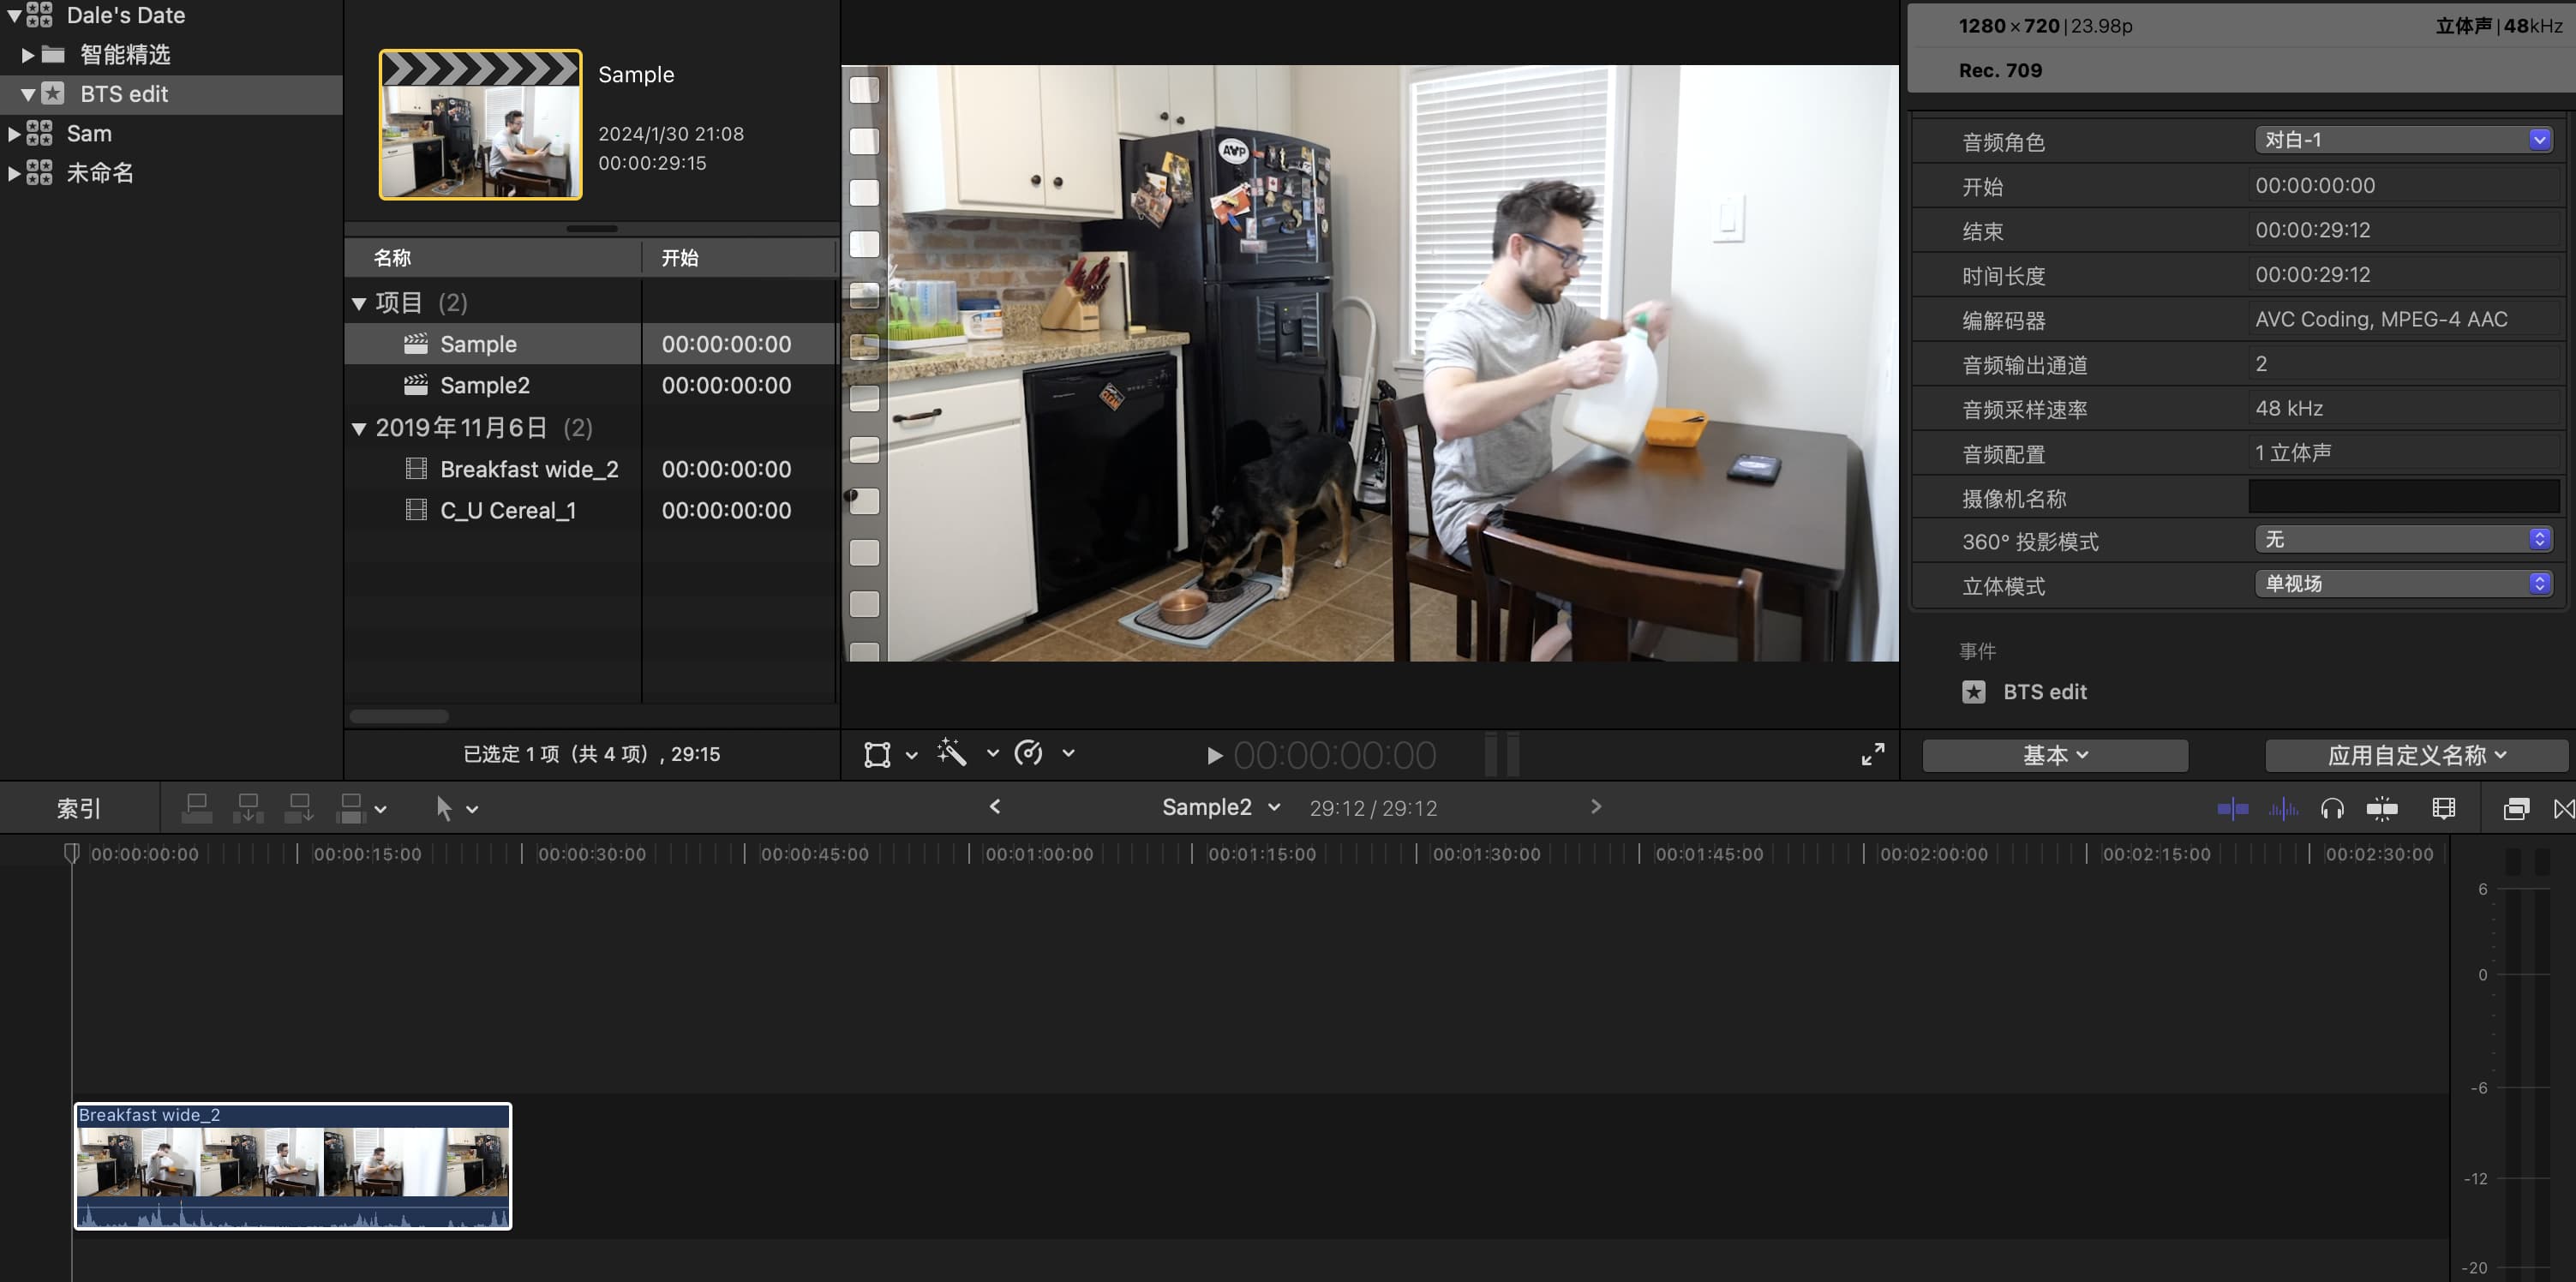Viewport: 2576px width, 1282px height.
Task: Click the Breakfast wide_2 filmstrip icon
Action: point(416,469)
